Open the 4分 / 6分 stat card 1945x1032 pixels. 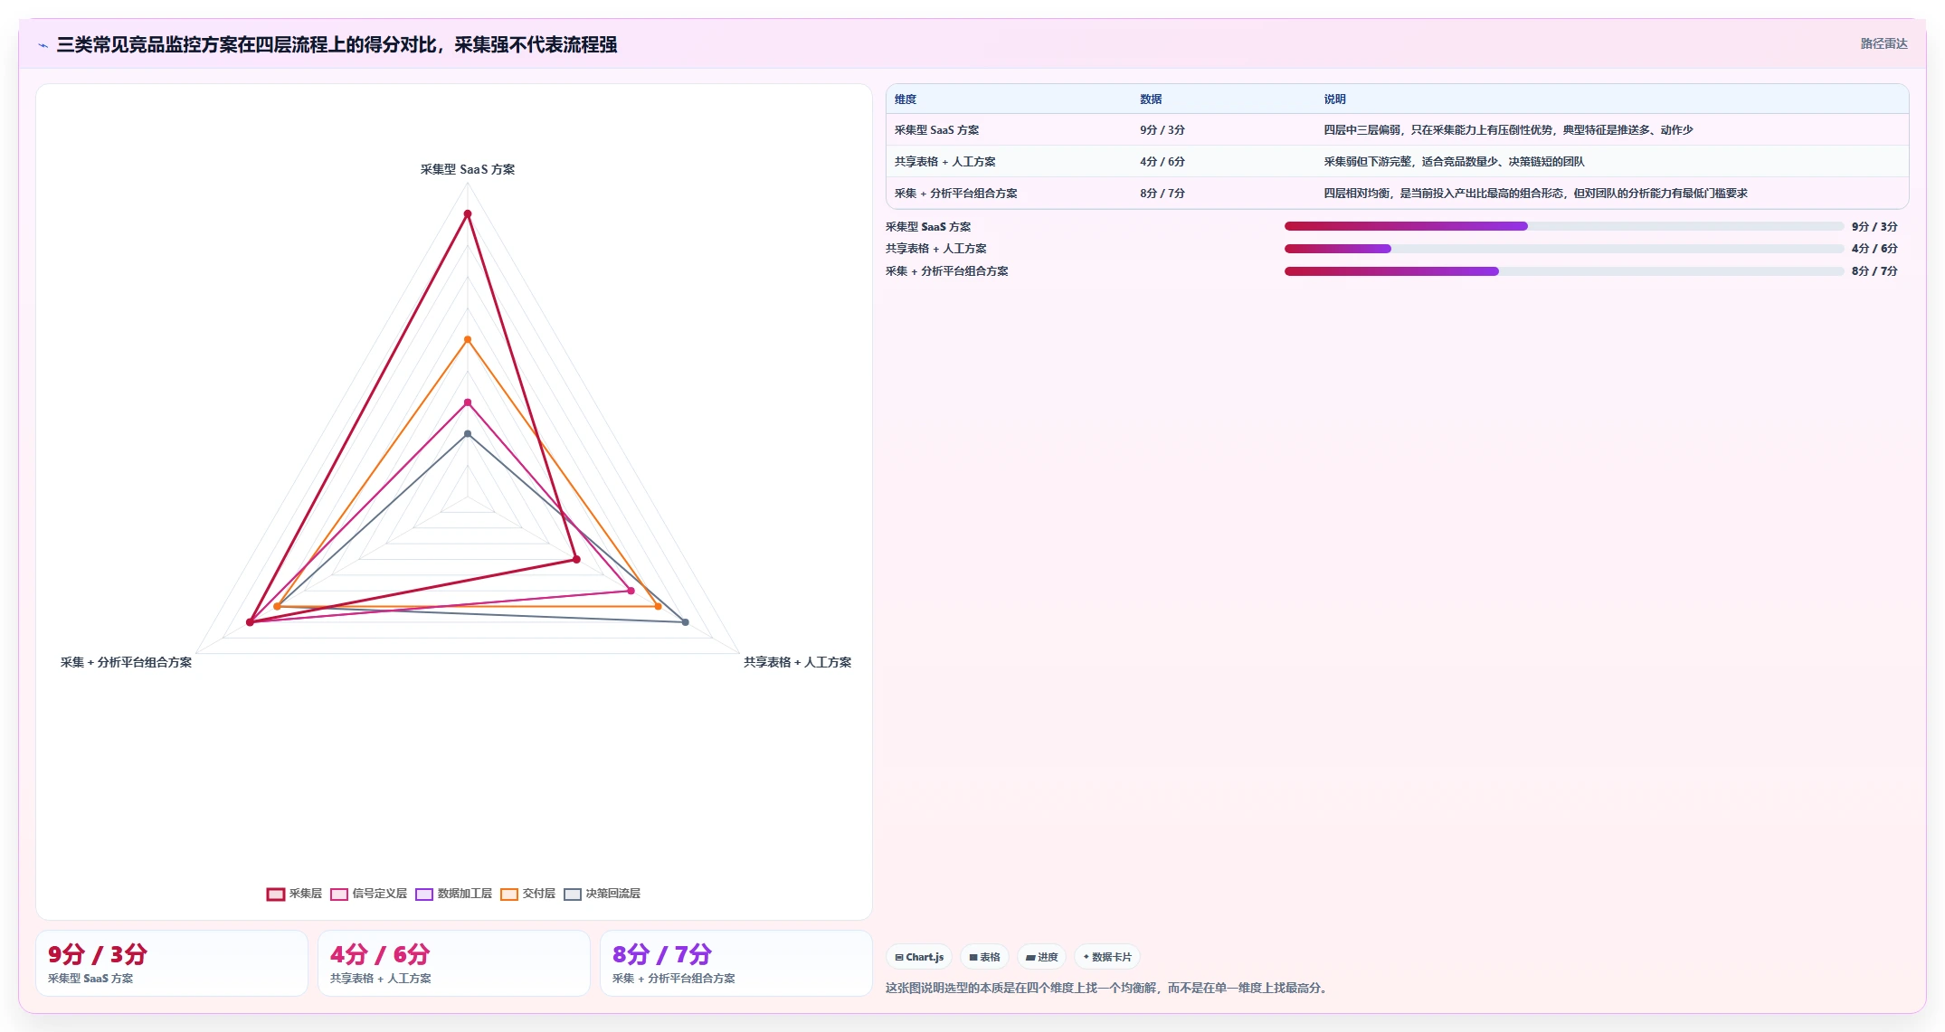tap(454, 963)
